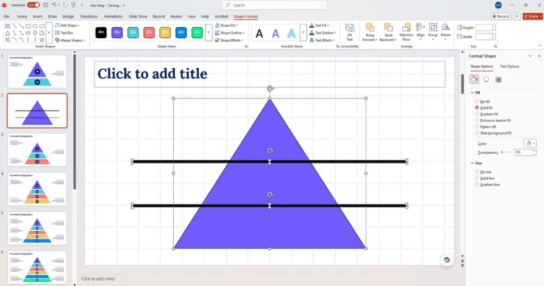Insert a Text Box

coord(64,32)
